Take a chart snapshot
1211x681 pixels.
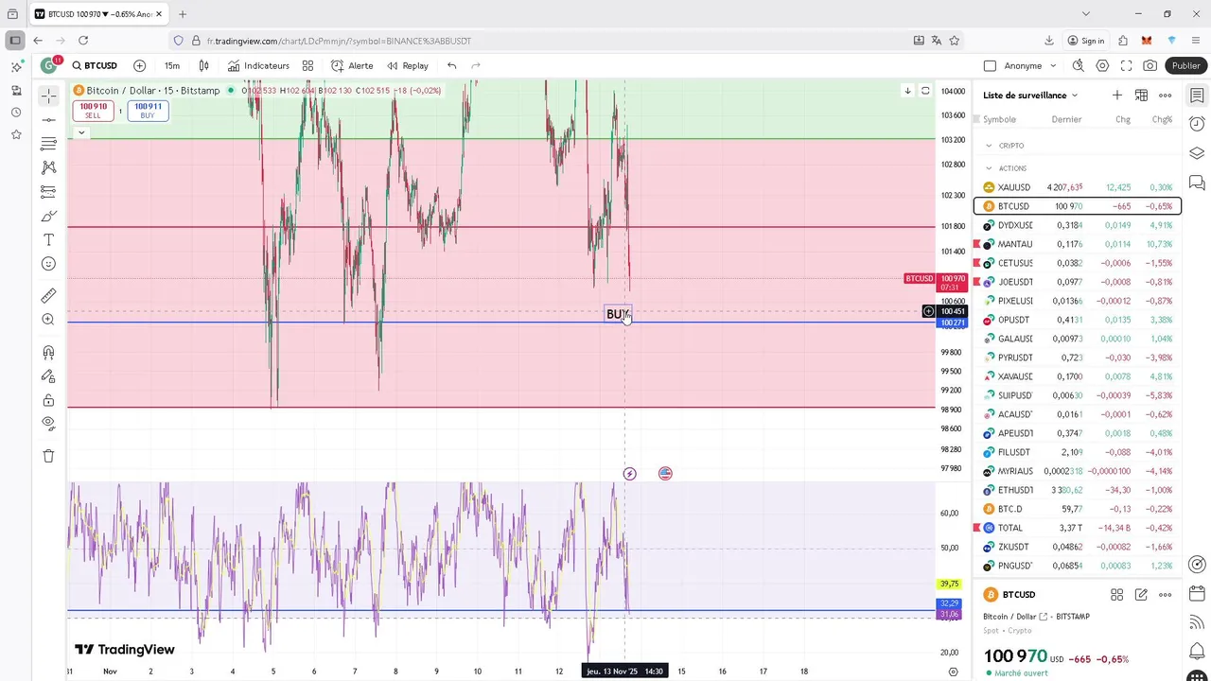[x=1150, y=65]
